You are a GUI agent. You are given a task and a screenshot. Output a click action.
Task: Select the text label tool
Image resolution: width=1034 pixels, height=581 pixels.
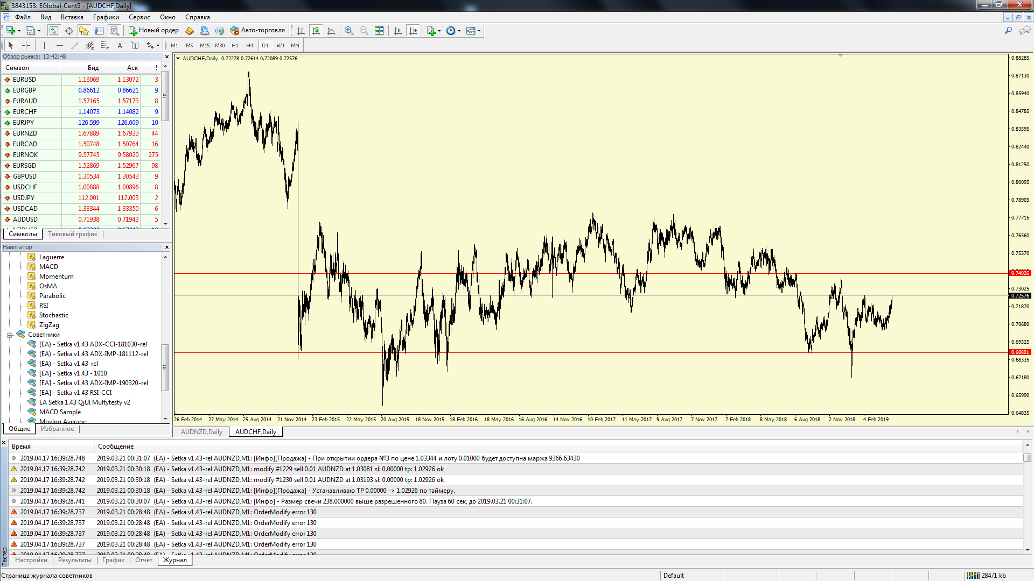coord(135,45)
